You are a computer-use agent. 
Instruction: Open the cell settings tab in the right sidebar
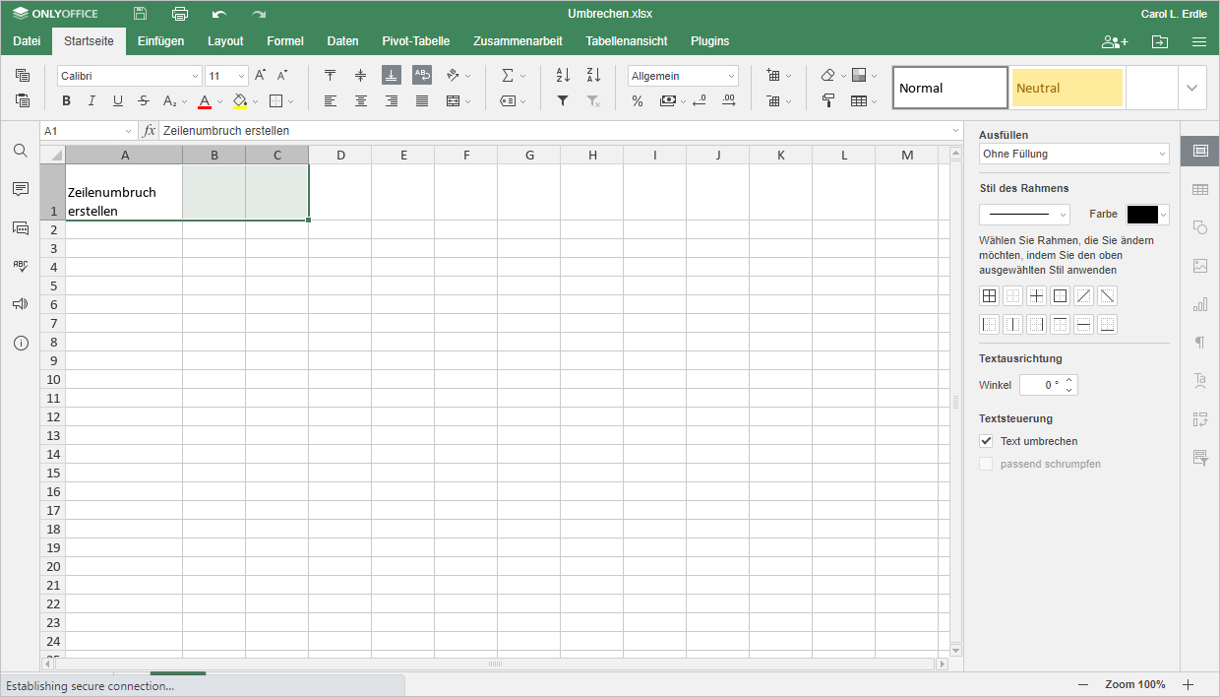[1200, 151]
